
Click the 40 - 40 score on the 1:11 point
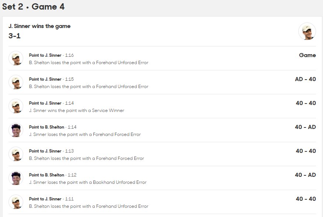click(x=306, y=199)
